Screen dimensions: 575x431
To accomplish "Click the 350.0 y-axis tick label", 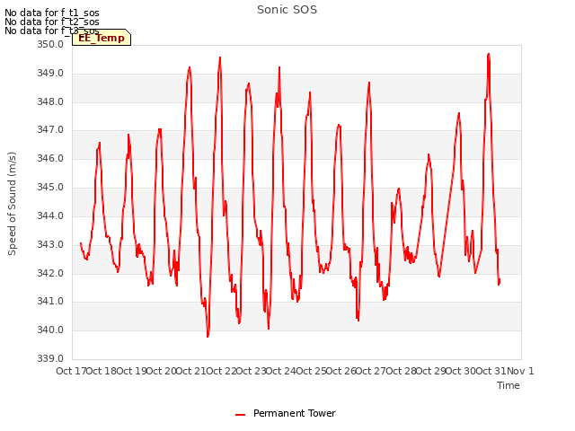I will (x=50, y=44).
